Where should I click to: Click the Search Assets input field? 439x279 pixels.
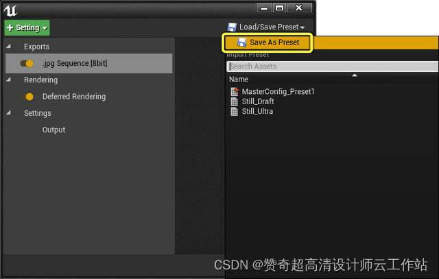[x=333, y=66]
